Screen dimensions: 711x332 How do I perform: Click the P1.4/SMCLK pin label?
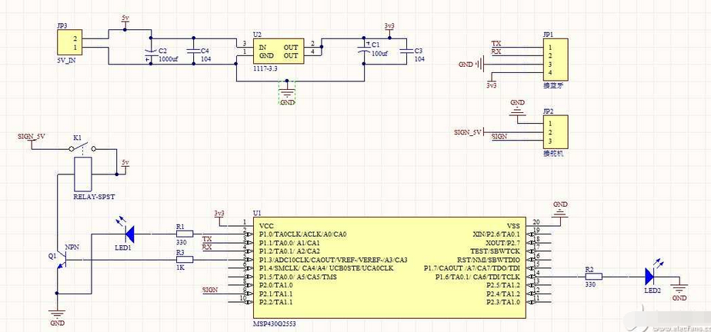(326, 268)
